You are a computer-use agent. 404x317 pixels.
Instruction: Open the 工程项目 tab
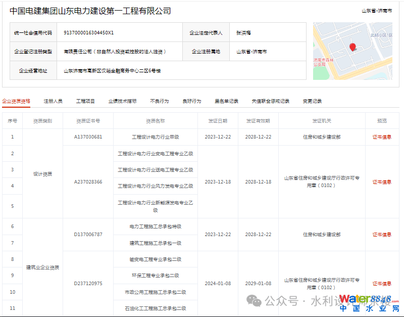tap(85, 101)
